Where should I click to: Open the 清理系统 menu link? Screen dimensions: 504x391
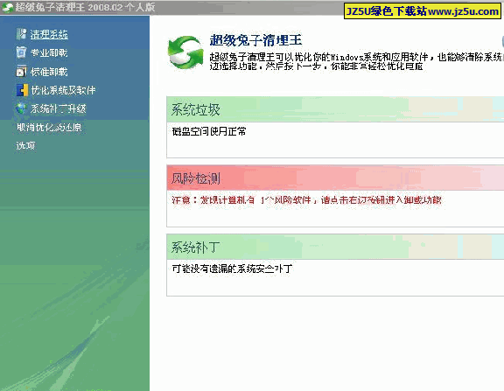click(49, 34)
